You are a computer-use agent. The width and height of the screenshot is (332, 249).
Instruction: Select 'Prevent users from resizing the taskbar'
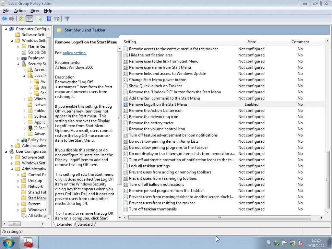[x=162, y=203]
